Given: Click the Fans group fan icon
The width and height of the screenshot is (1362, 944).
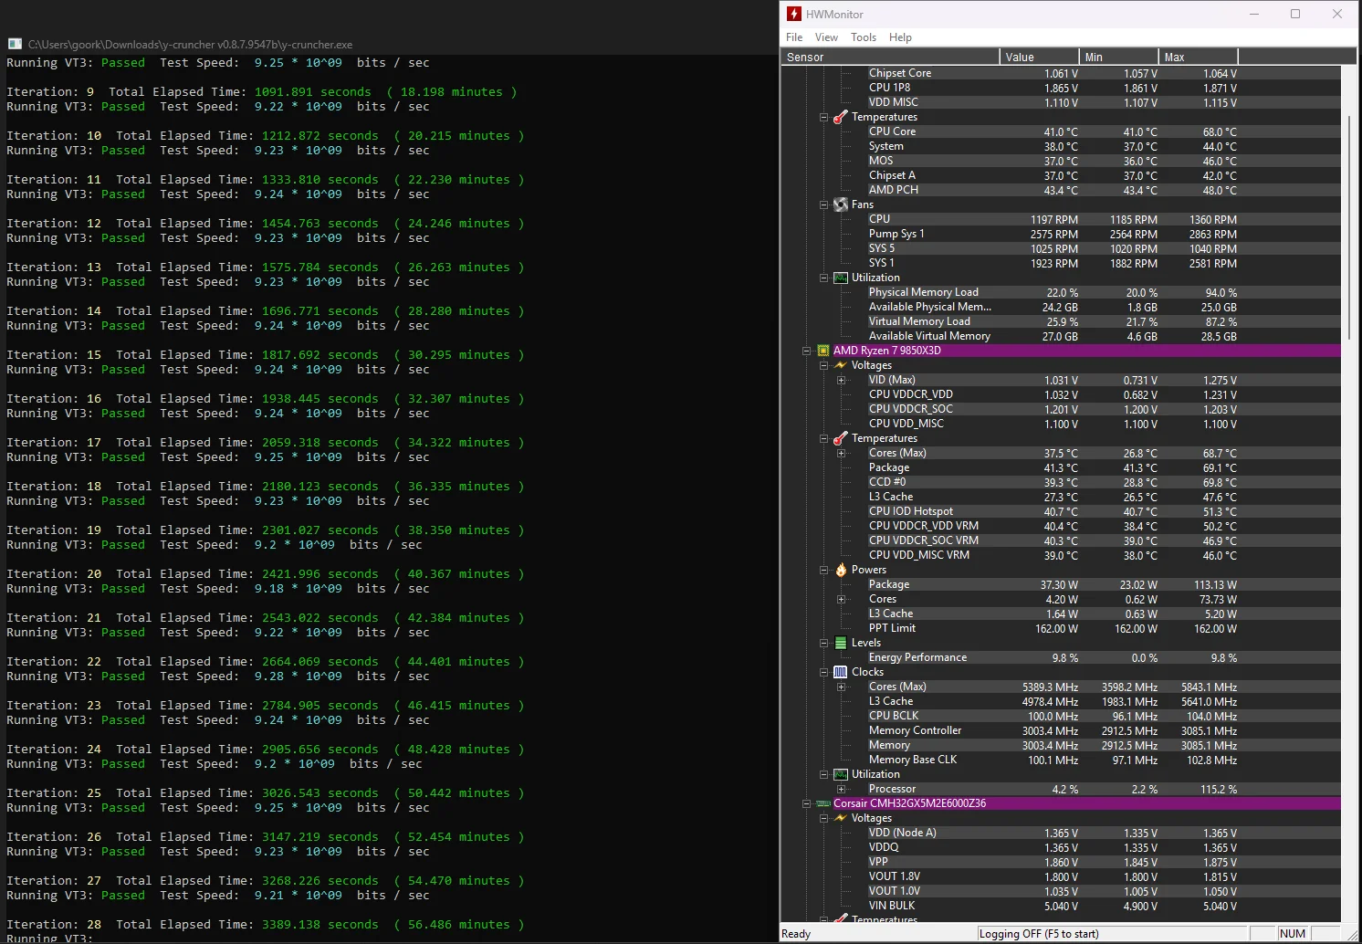Looking at the screenshot, I should click(x=841, y=205).
